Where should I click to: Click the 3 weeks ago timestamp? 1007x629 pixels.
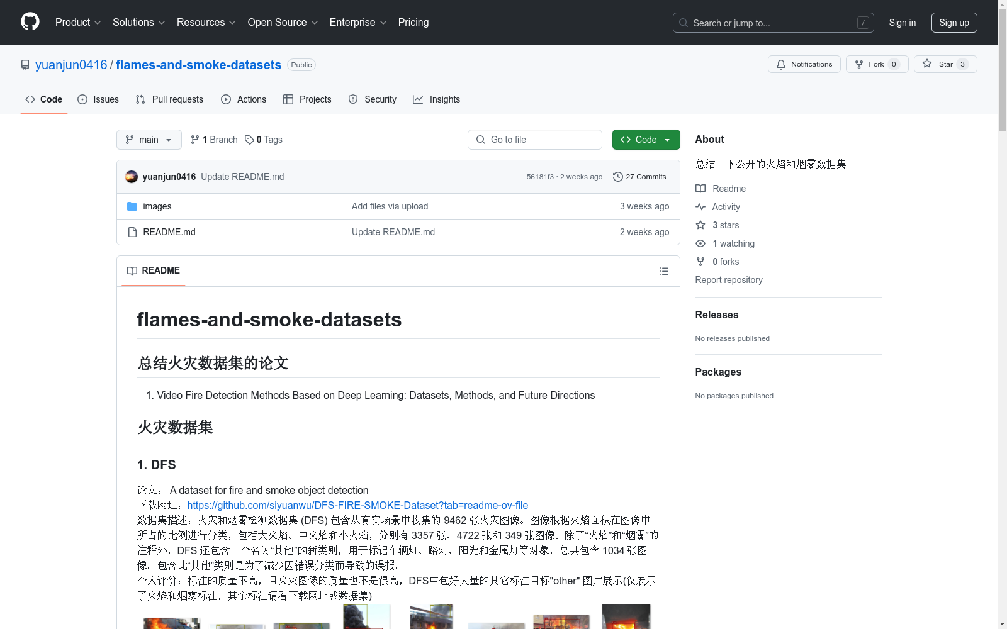(644, 206)
